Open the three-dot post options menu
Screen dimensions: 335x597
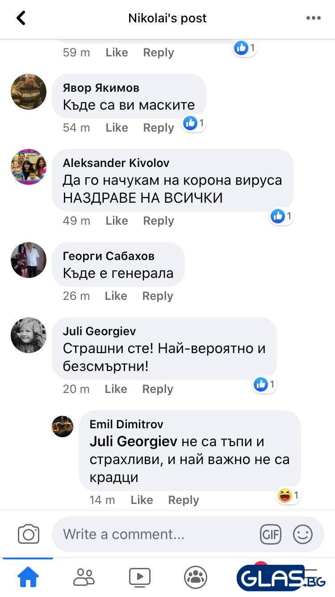pyautogui.click(x=313, y=18)
